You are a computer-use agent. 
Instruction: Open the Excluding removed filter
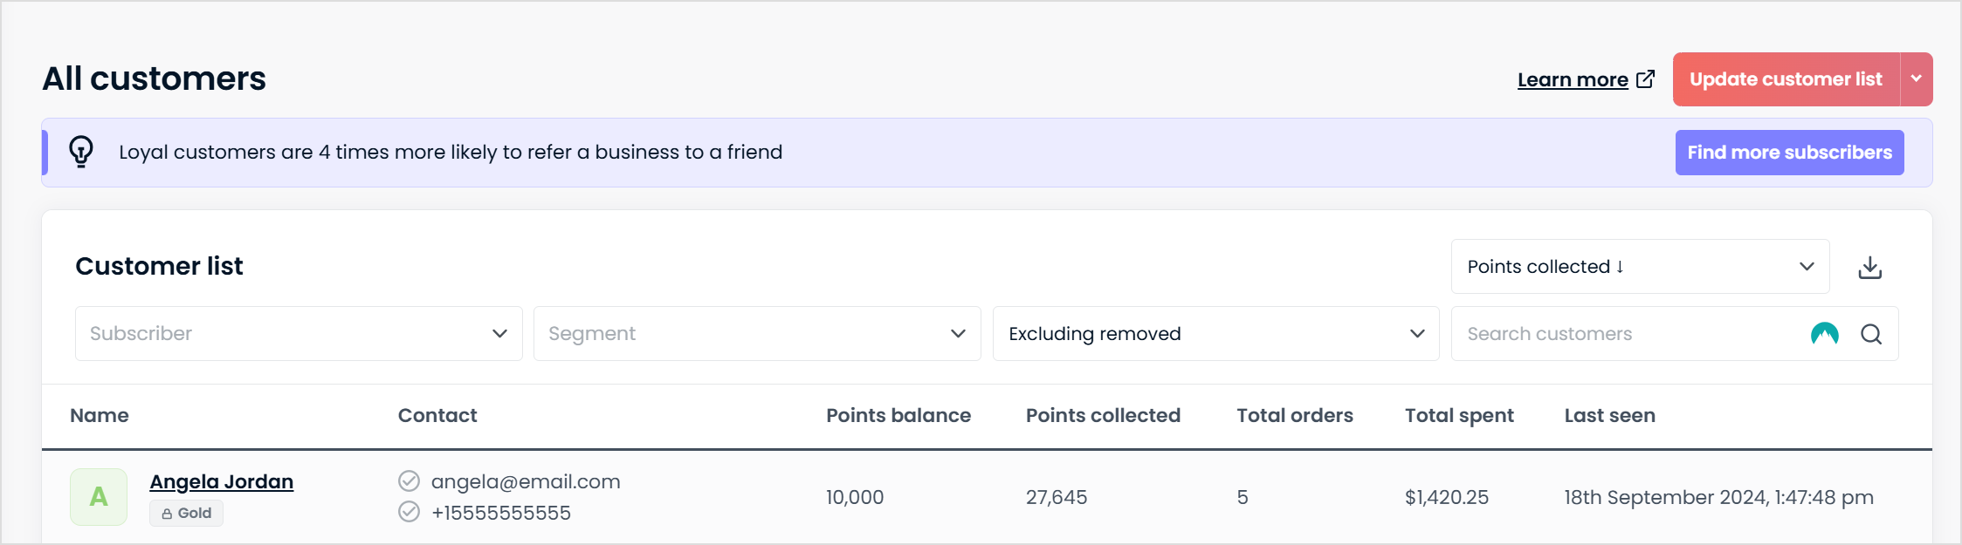click(1215, 334)
